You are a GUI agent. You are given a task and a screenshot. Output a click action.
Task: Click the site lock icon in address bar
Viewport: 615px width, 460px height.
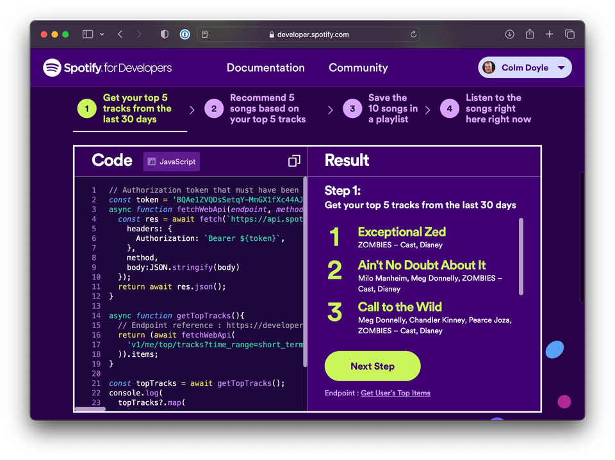pyautogui.click(x=272, y=35)
